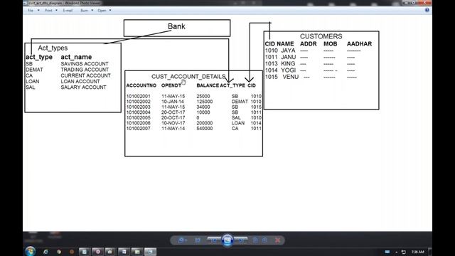This screenshot has width=455, height=256.
Task: Click open date '10-NOV-17'
Action: coord(173,123)
